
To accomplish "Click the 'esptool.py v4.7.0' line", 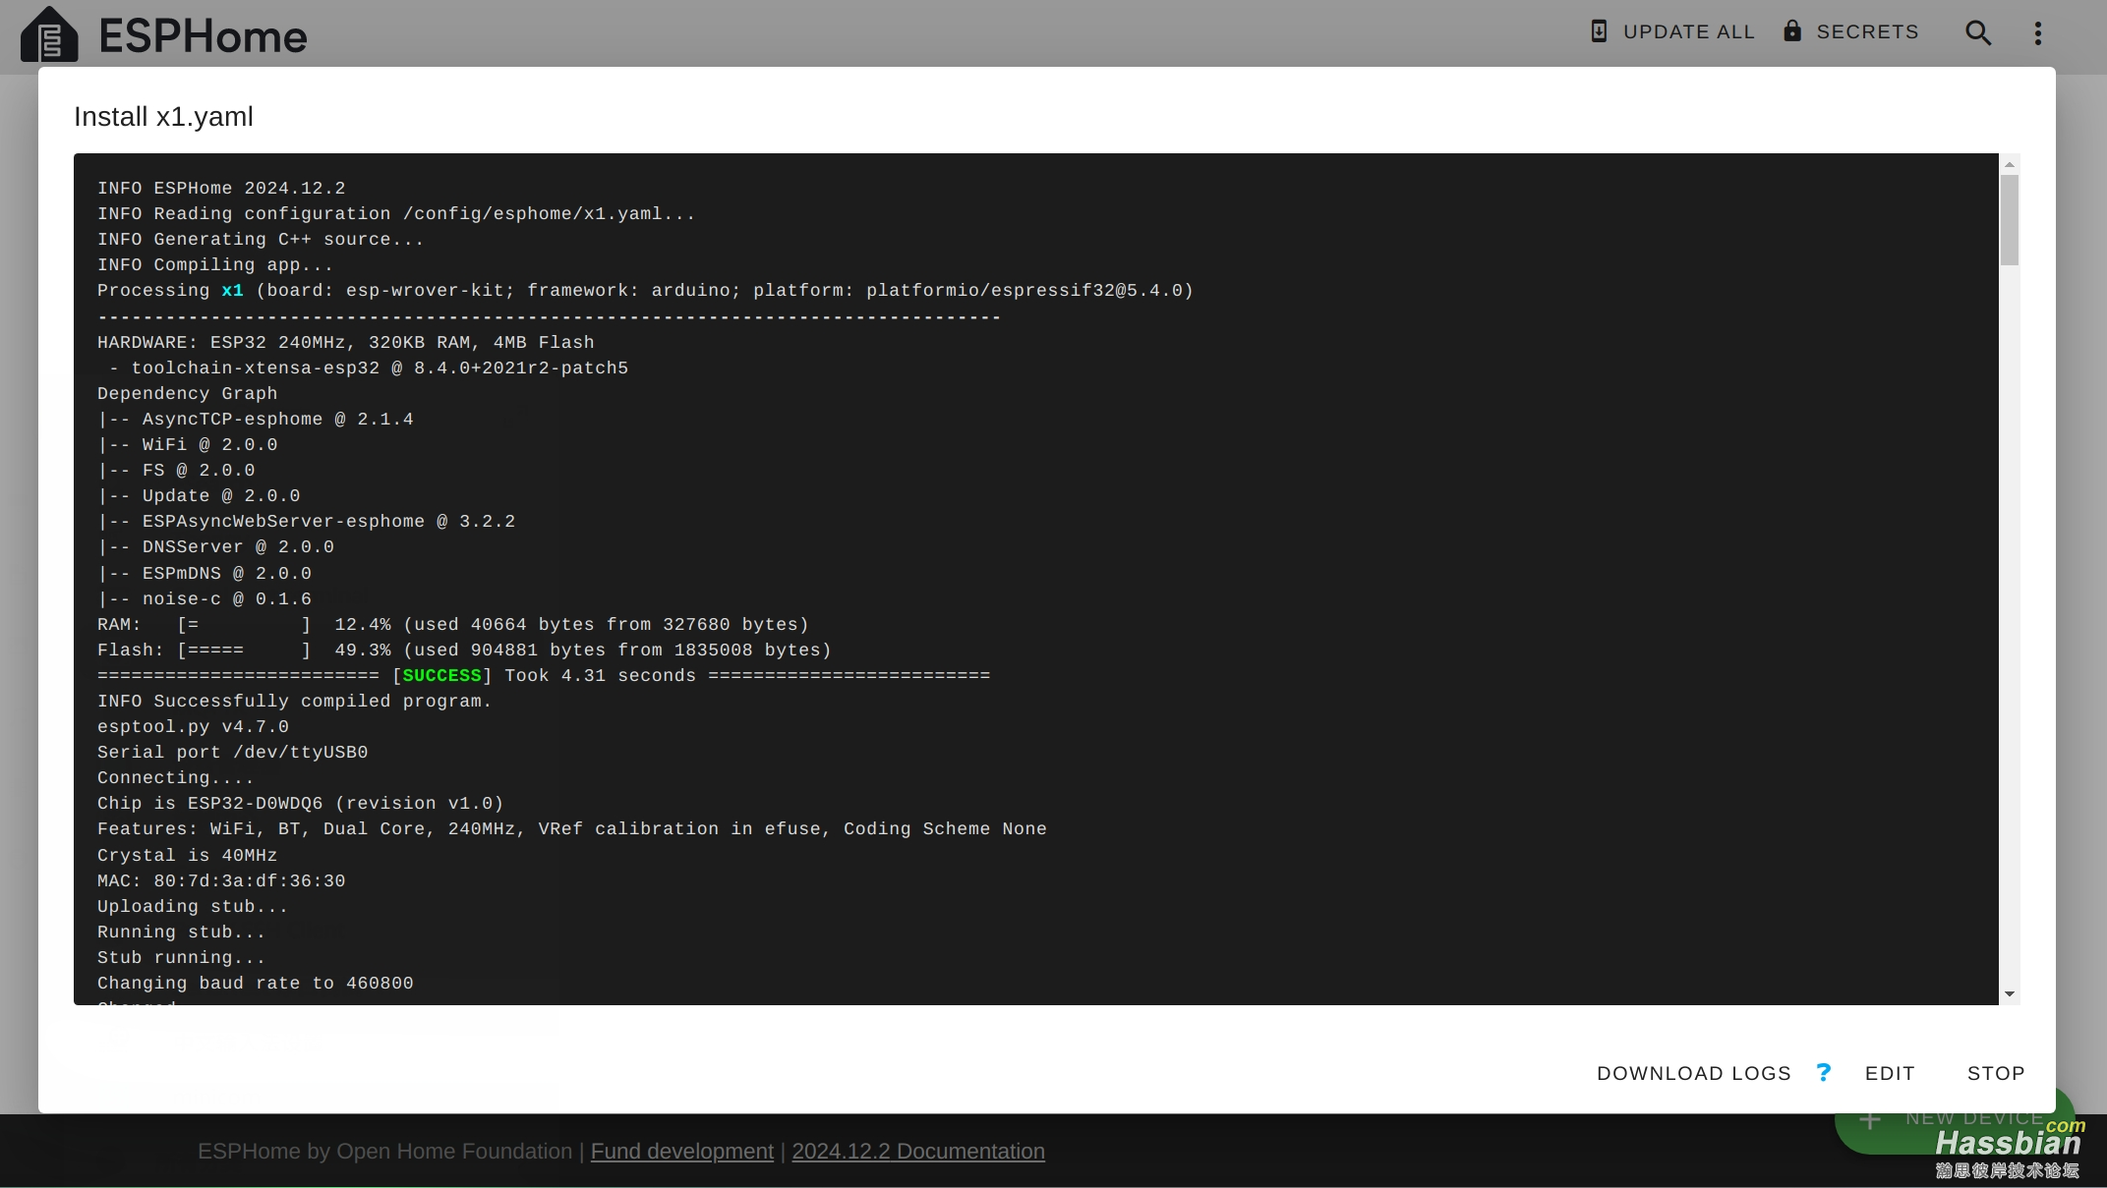I will [194, 726].
